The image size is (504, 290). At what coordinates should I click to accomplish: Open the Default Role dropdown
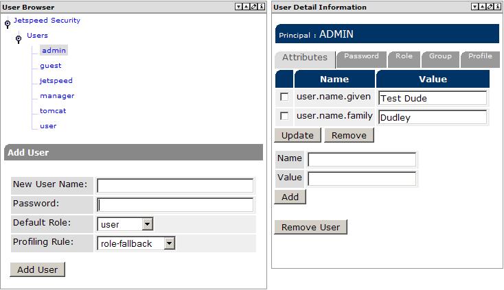(x=147, y=224)
